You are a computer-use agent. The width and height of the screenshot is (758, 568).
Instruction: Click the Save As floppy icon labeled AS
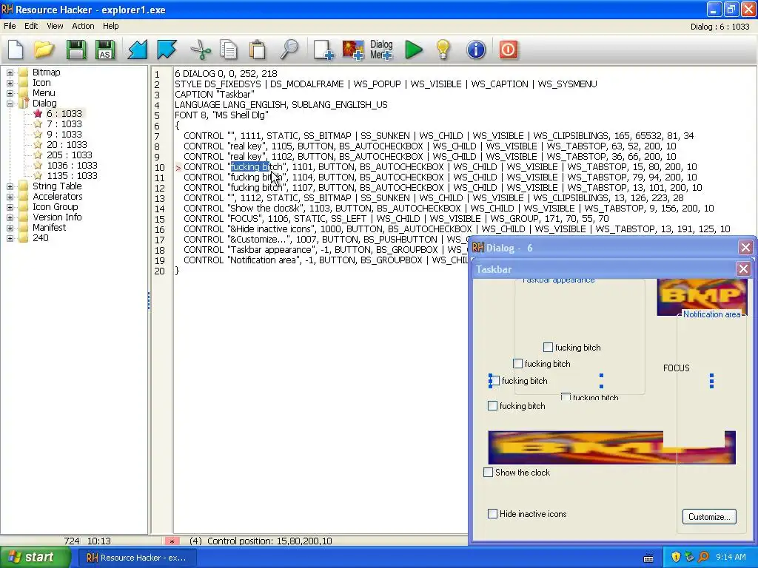tap(105, 50)
